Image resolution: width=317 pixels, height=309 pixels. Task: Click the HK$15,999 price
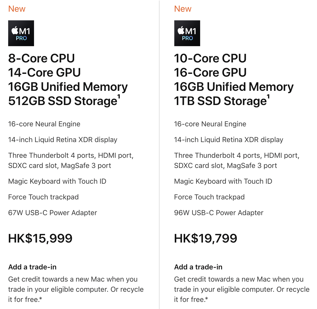(x=40, y=238)
